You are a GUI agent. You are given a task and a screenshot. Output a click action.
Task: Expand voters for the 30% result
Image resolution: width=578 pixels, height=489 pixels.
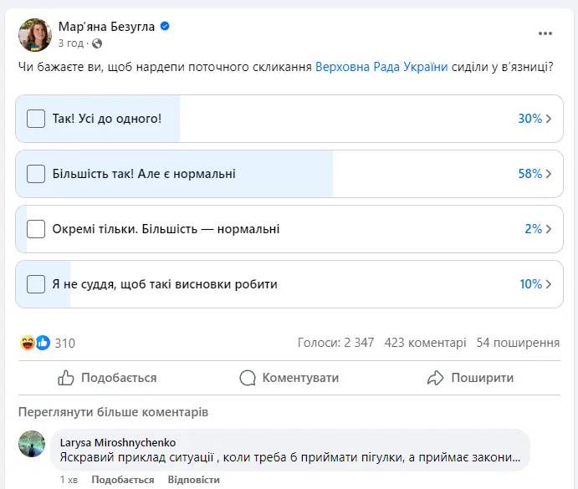(535, 119)
